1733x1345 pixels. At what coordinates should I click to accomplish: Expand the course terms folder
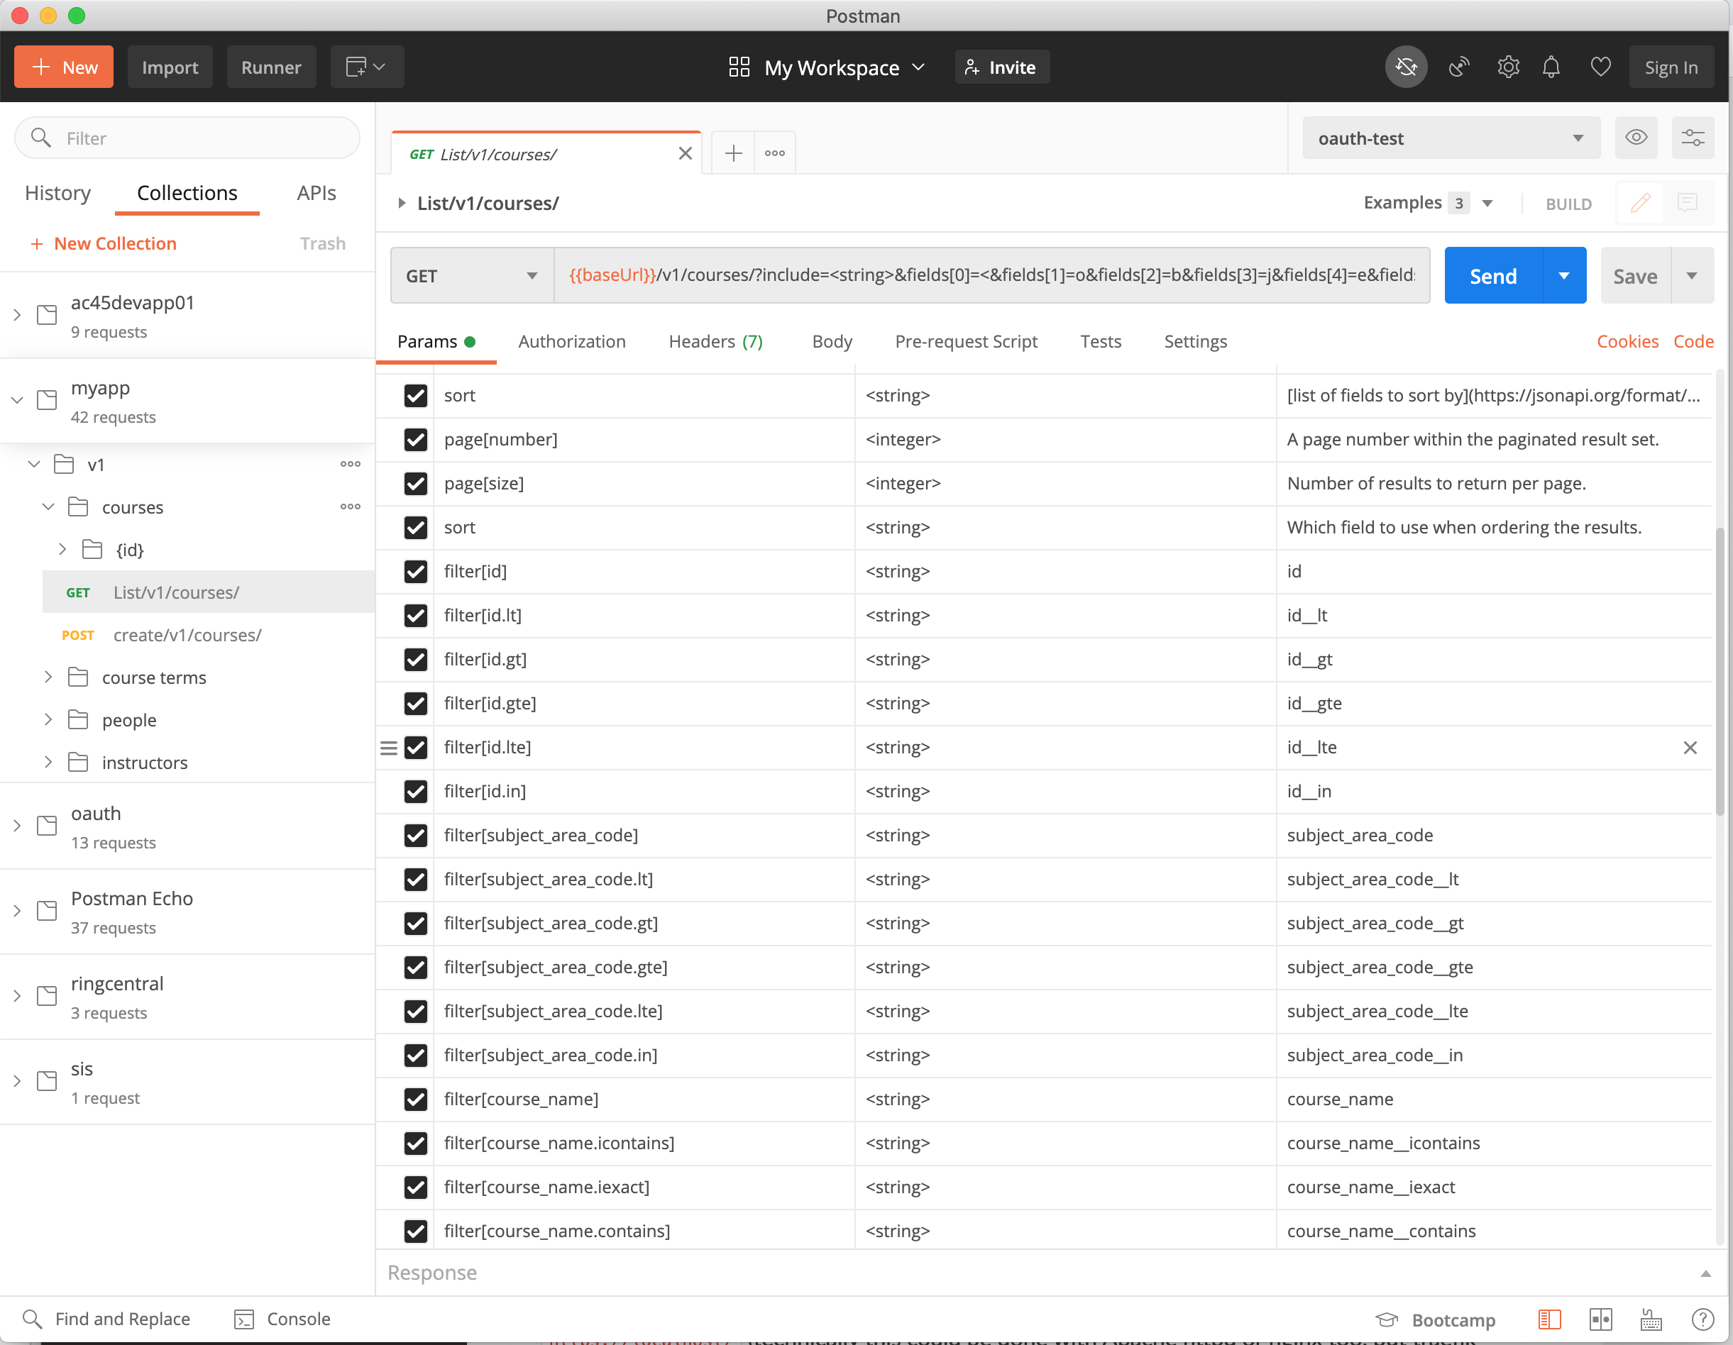tap(48, 677)
